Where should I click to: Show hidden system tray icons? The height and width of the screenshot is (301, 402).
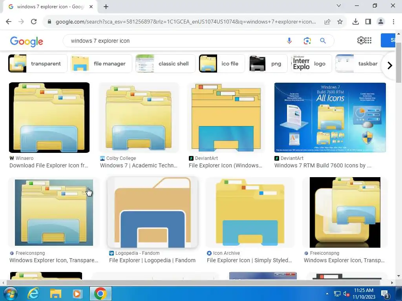tap(327, 294)
